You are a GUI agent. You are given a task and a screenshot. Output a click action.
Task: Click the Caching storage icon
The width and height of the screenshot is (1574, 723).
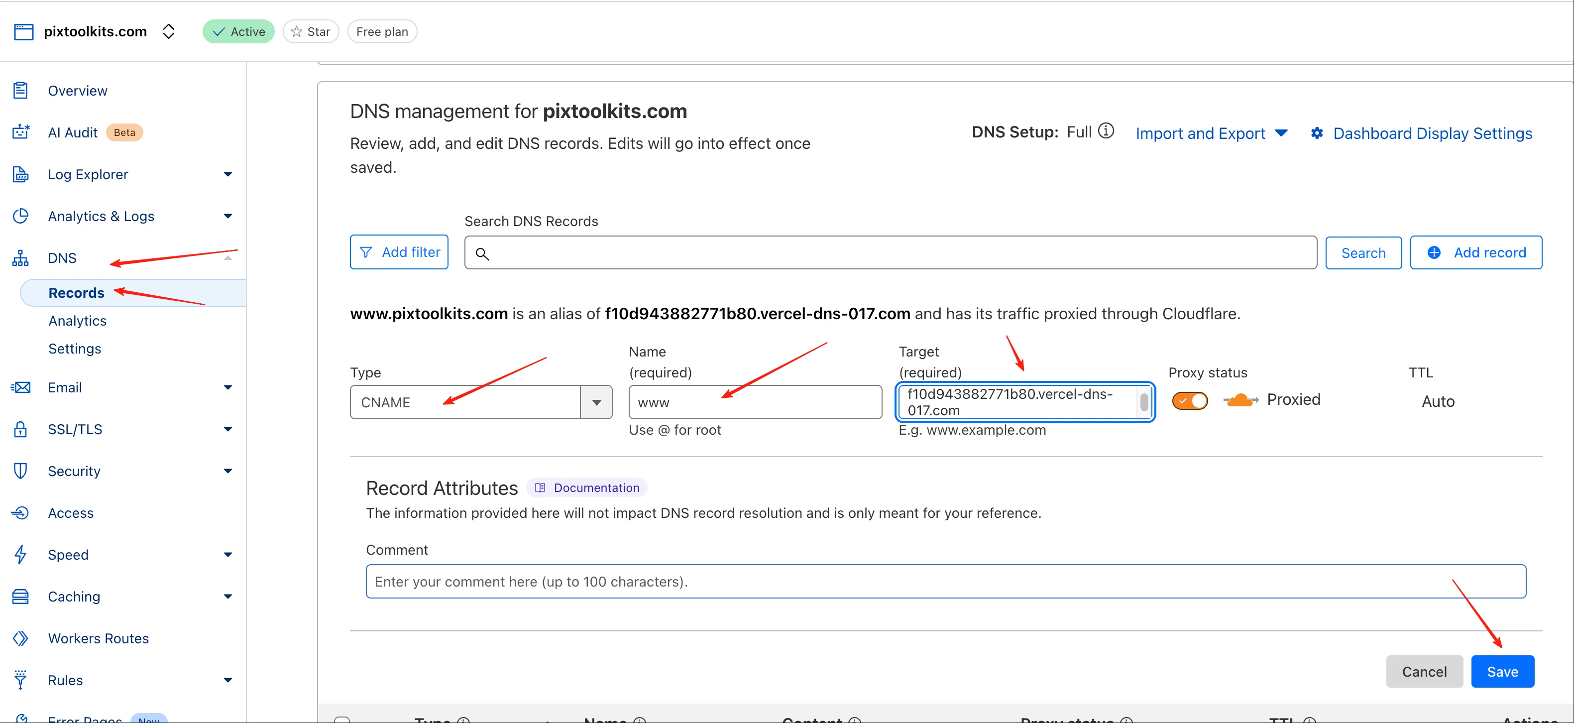[x=21, y=597]
